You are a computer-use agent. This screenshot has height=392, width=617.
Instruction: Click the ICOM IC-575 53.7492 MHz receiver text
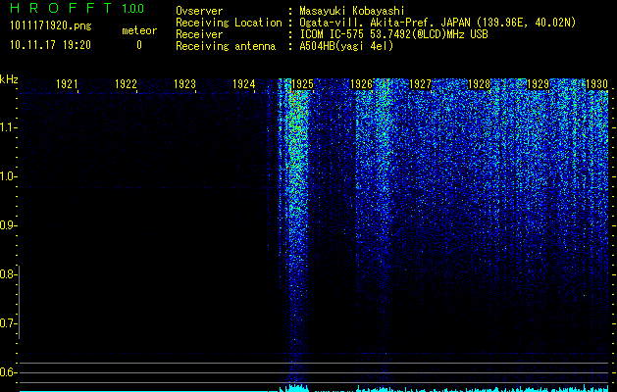pos(393,34)
